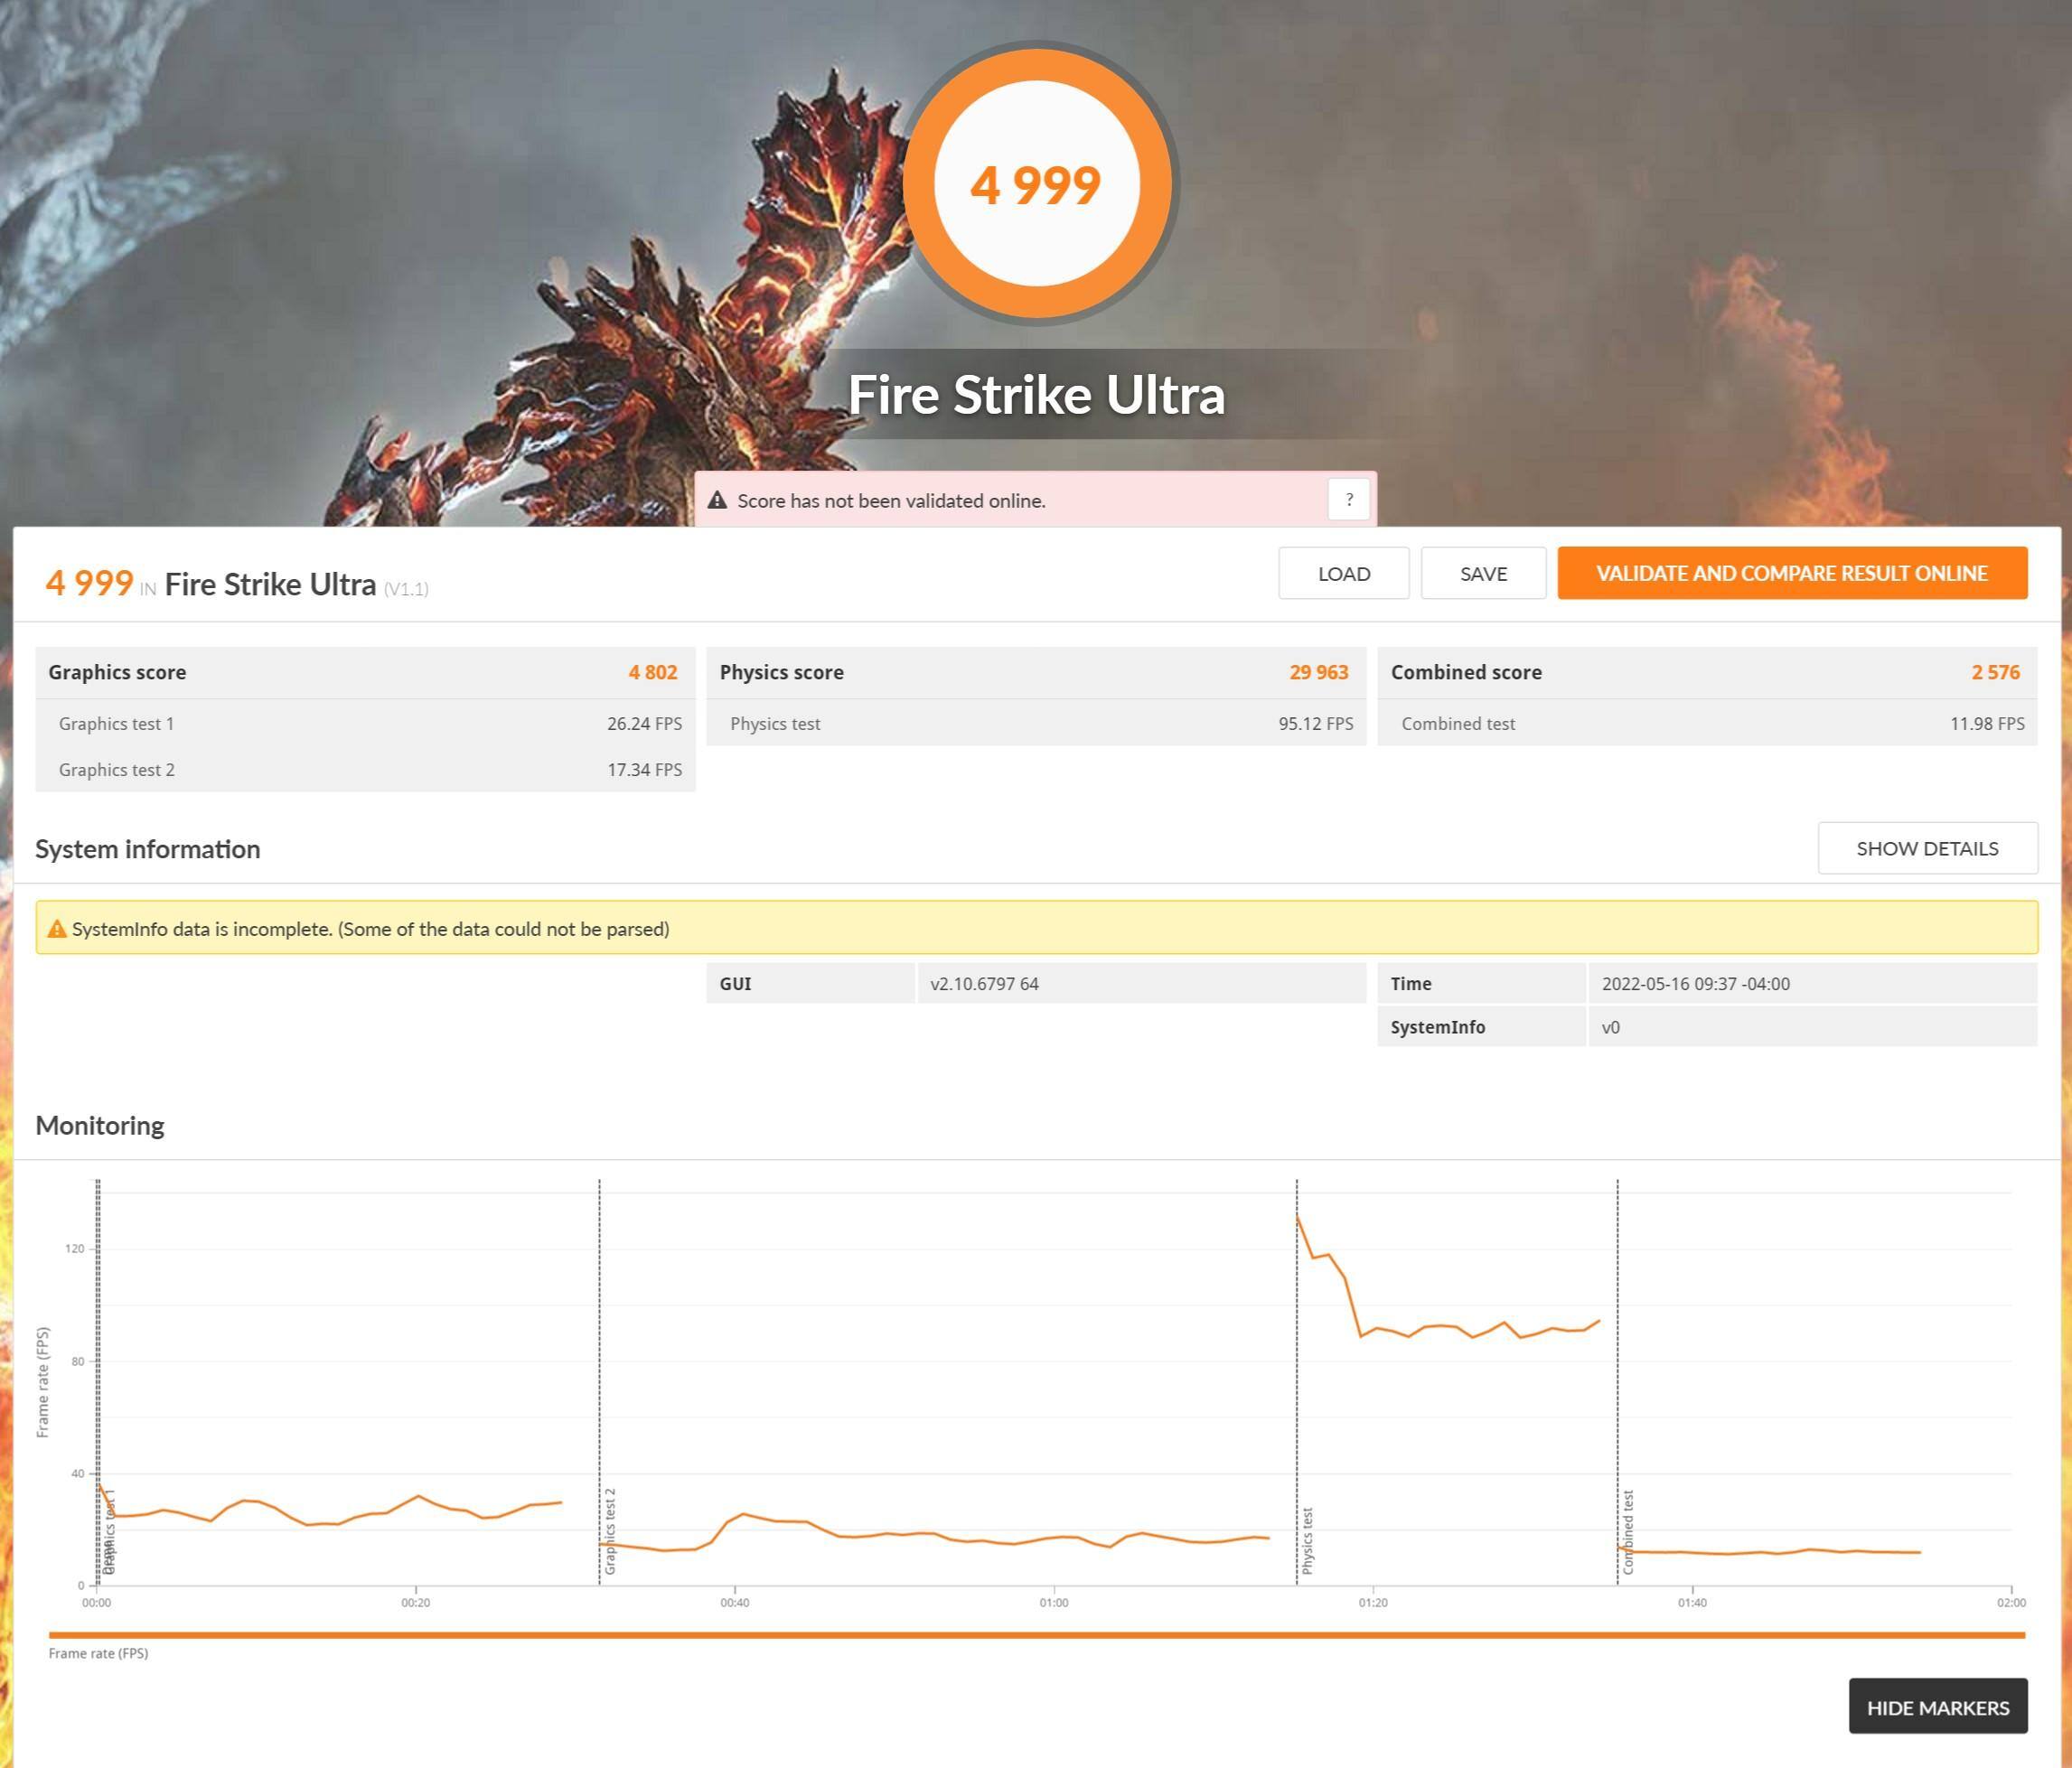Screen dimensions: 2072x1768
Task: Click the Physics test marker line
Action: [x=1297, y=1400]
